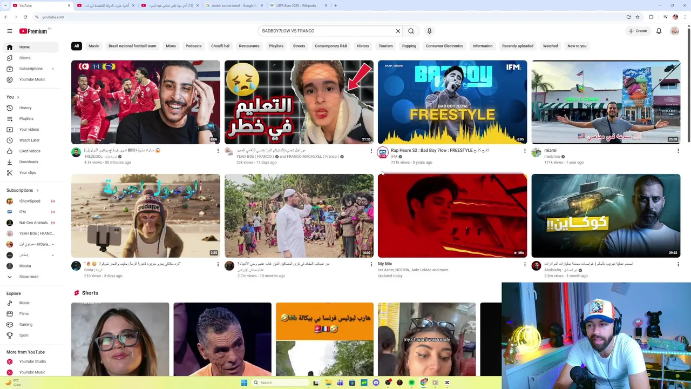Clear the search box text
This screenshot has width=691, height=389.
398,31
